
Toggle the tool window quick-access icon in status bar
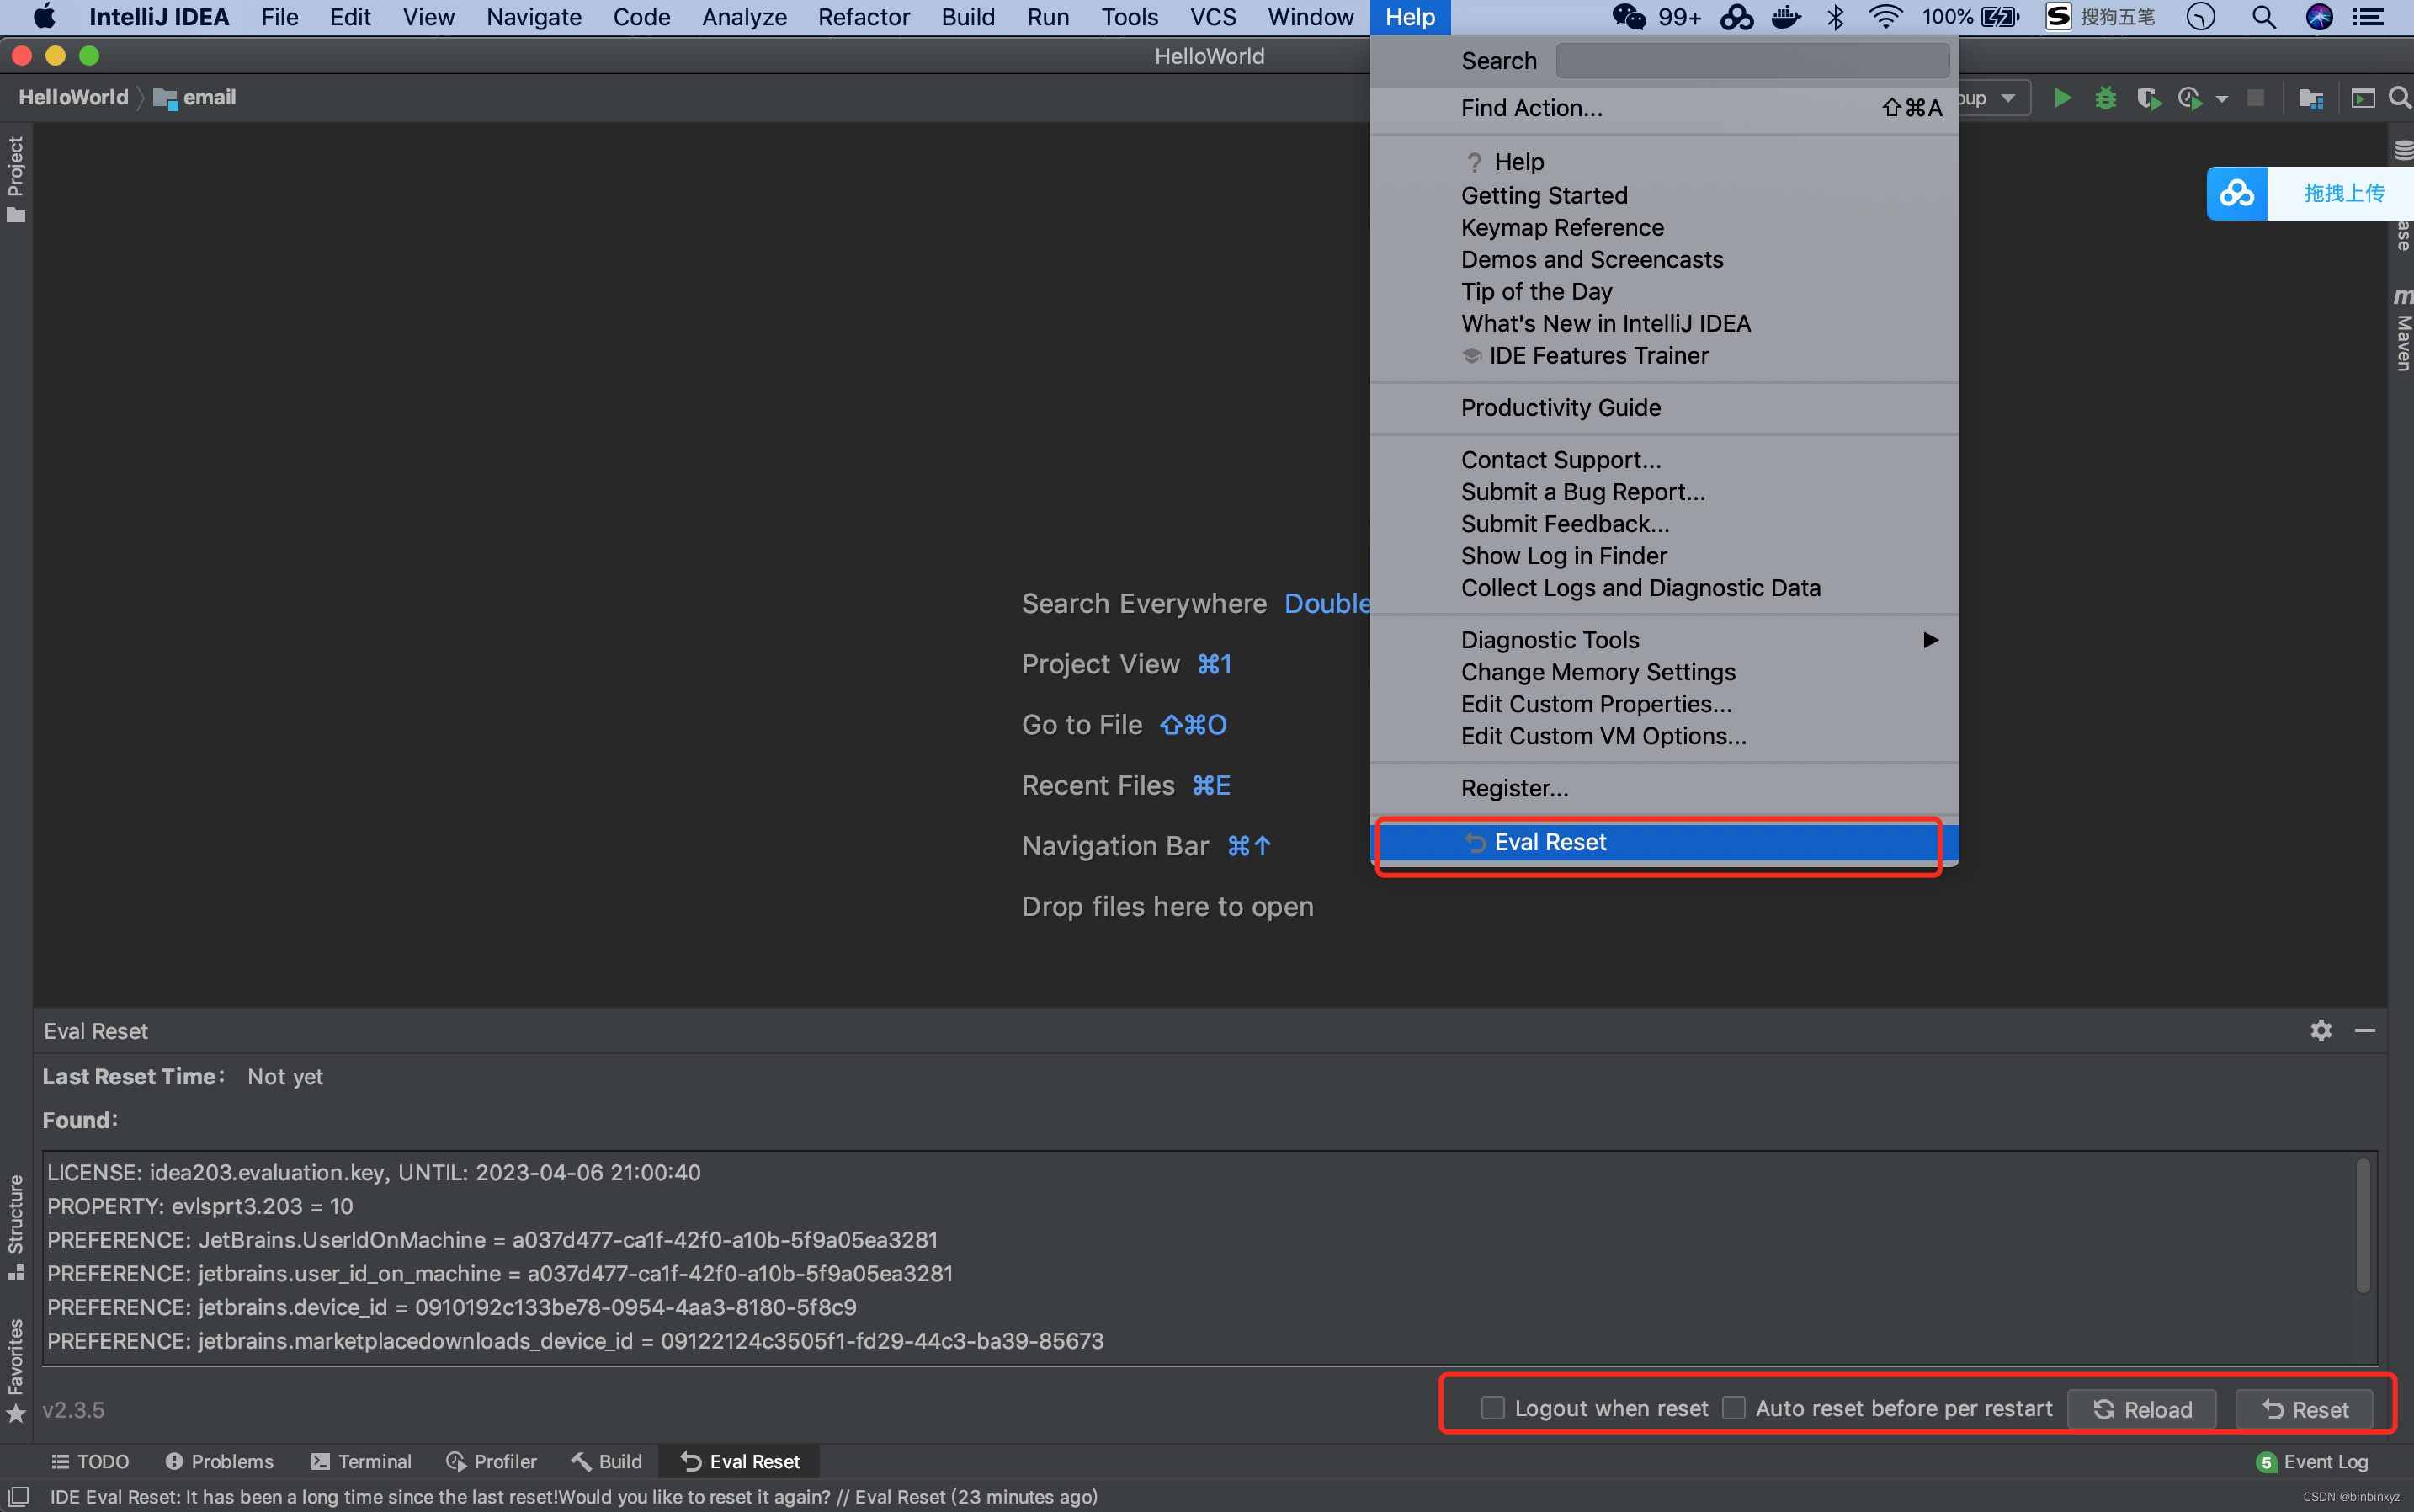18,1496
